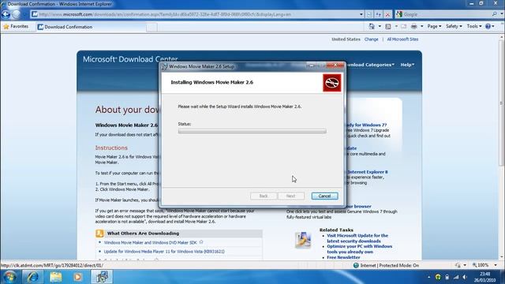Click the Read Mail icon in command bar
The height and width of the screenshot is (284, 505).
[403, 26]
